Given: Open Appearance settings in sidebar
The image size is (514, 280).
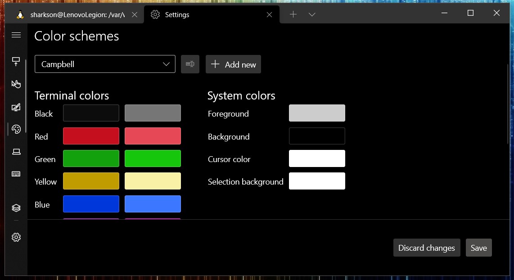Looking at the screenshot, I should click(x=16, y=107).
